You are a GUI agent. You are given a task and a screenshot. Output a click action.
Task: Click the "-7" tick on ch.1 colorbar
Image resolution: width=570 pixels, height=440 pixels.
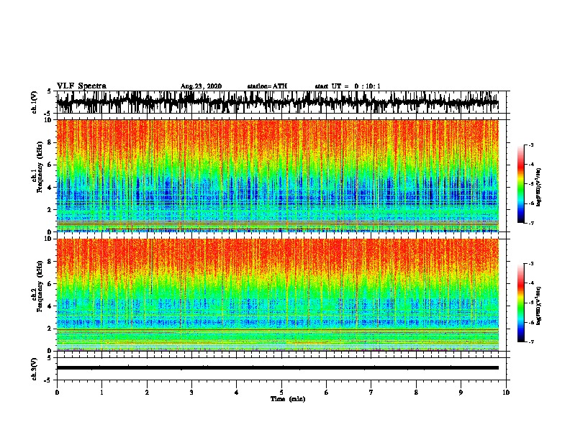(530, 223)
